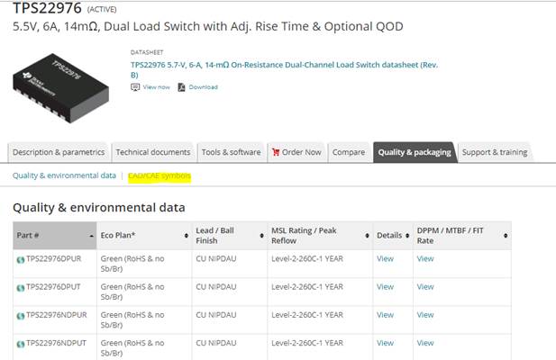Open DPPM View link for TPS22976NDPUT
556x360 pixels.
tap(425, 343)
